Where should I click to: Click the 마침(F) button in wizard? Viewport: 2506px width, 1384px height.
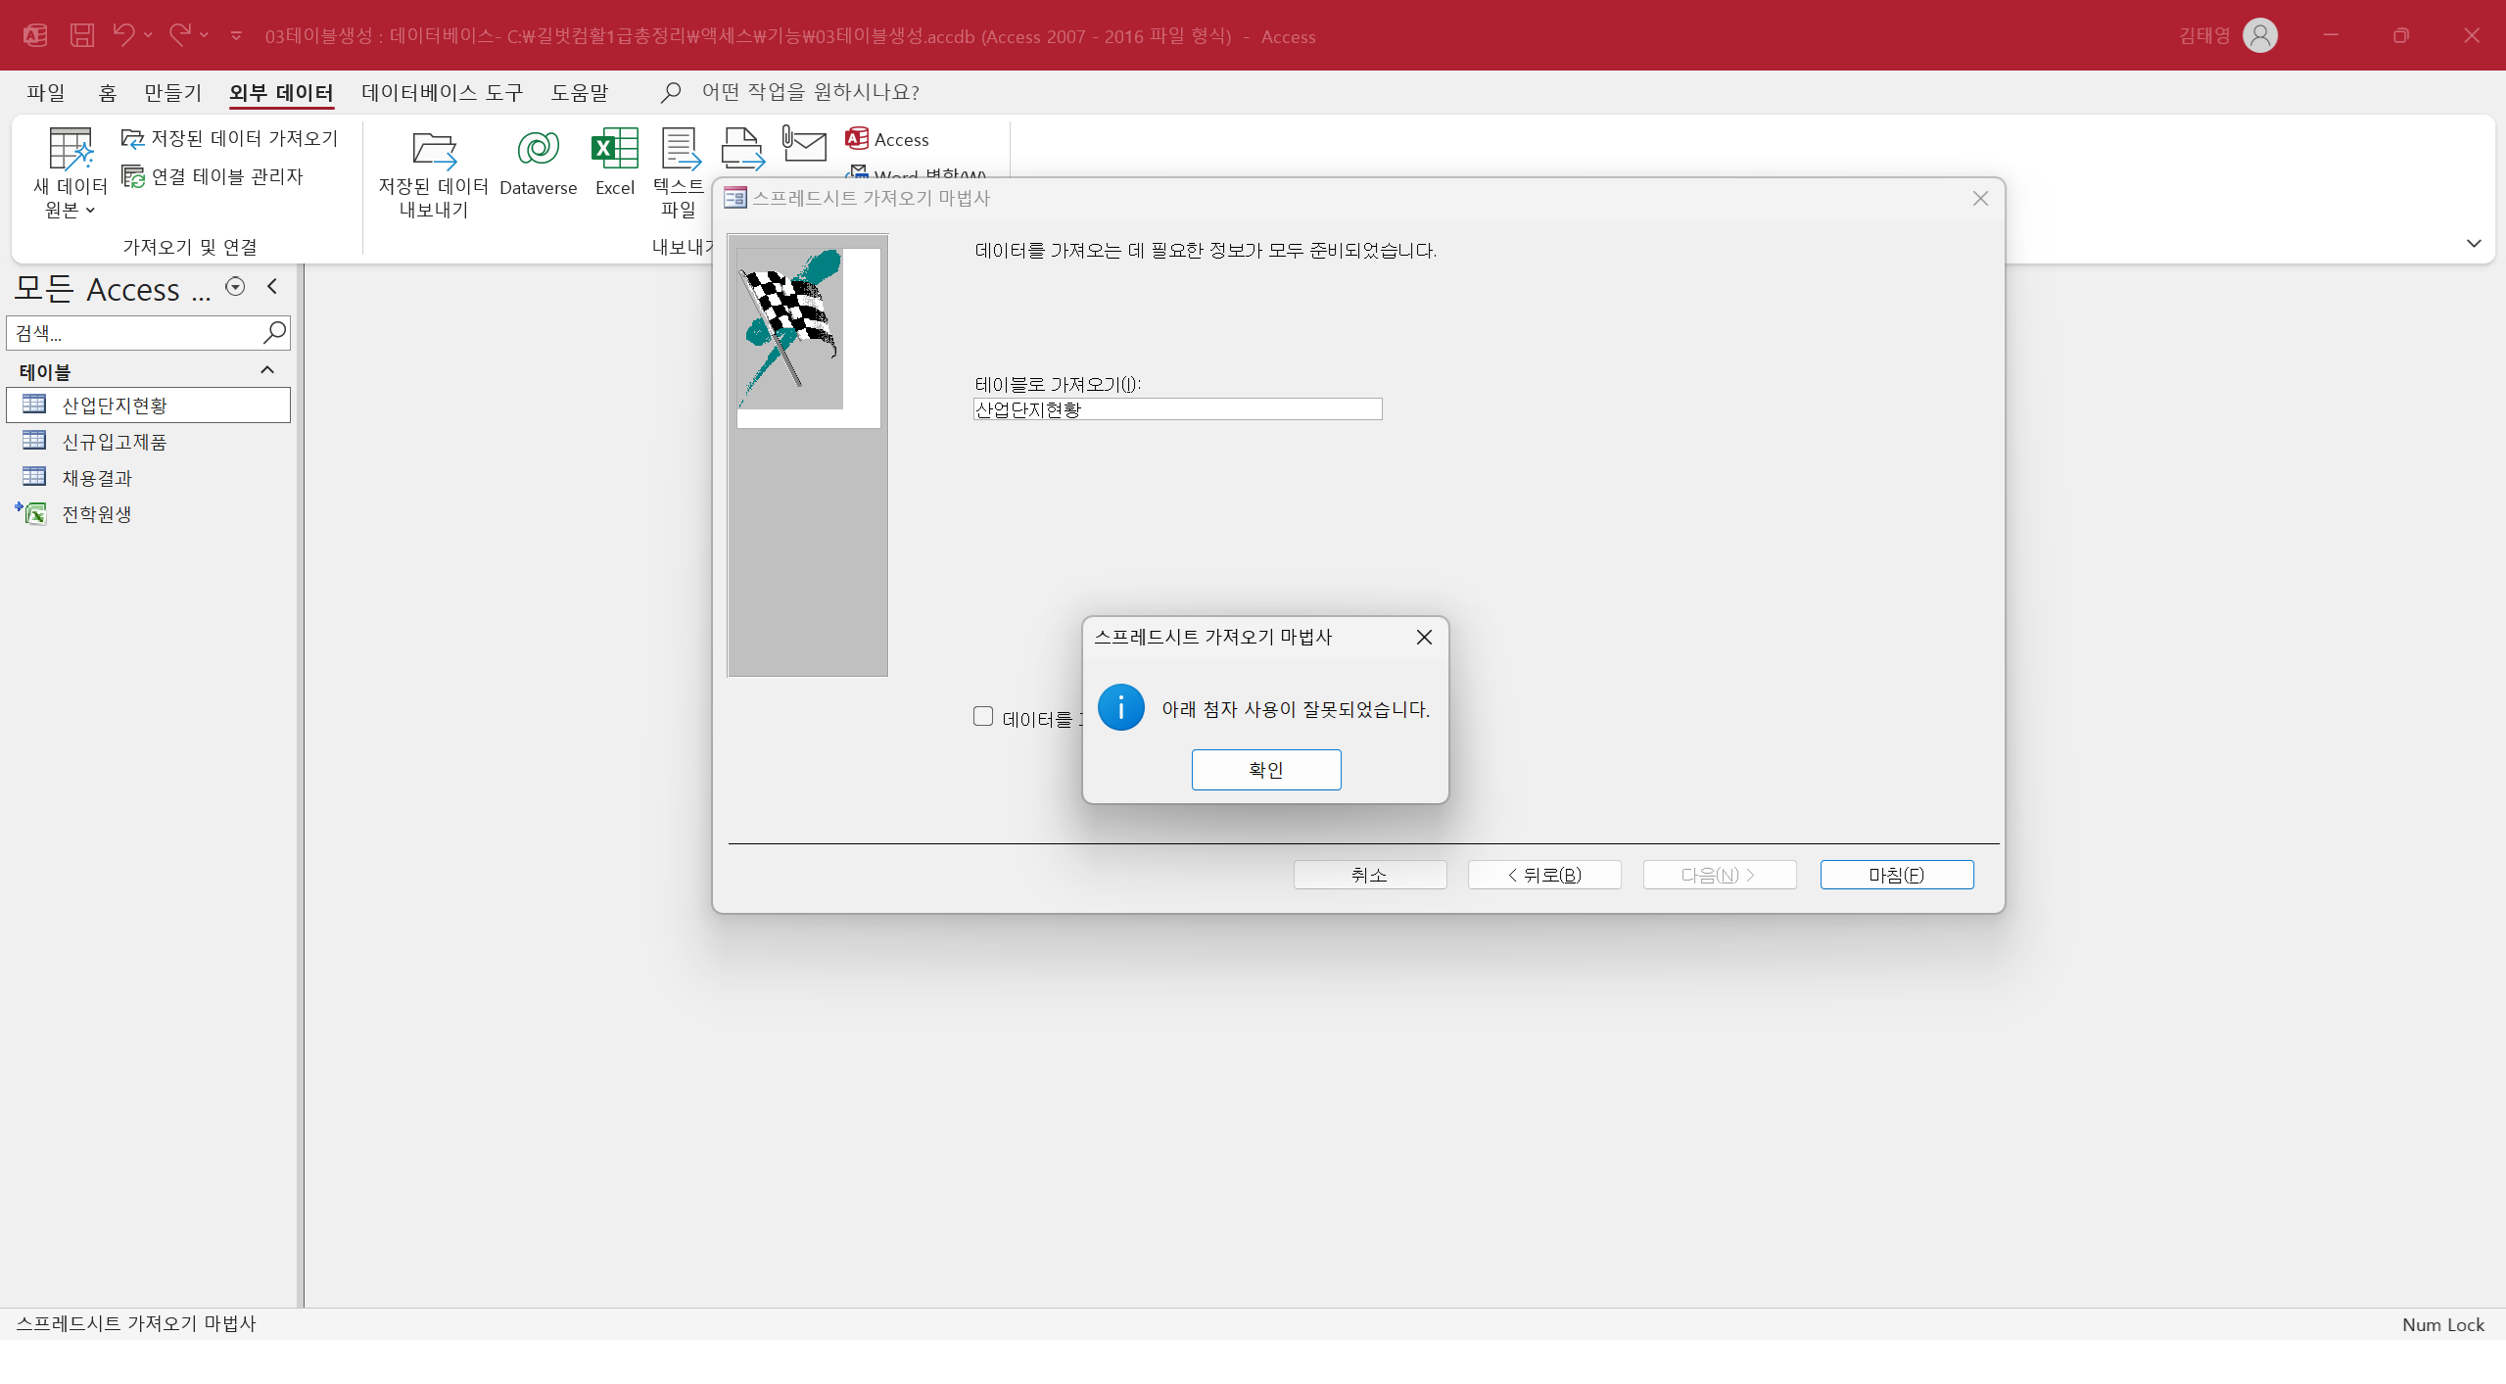pos(1896,875)
